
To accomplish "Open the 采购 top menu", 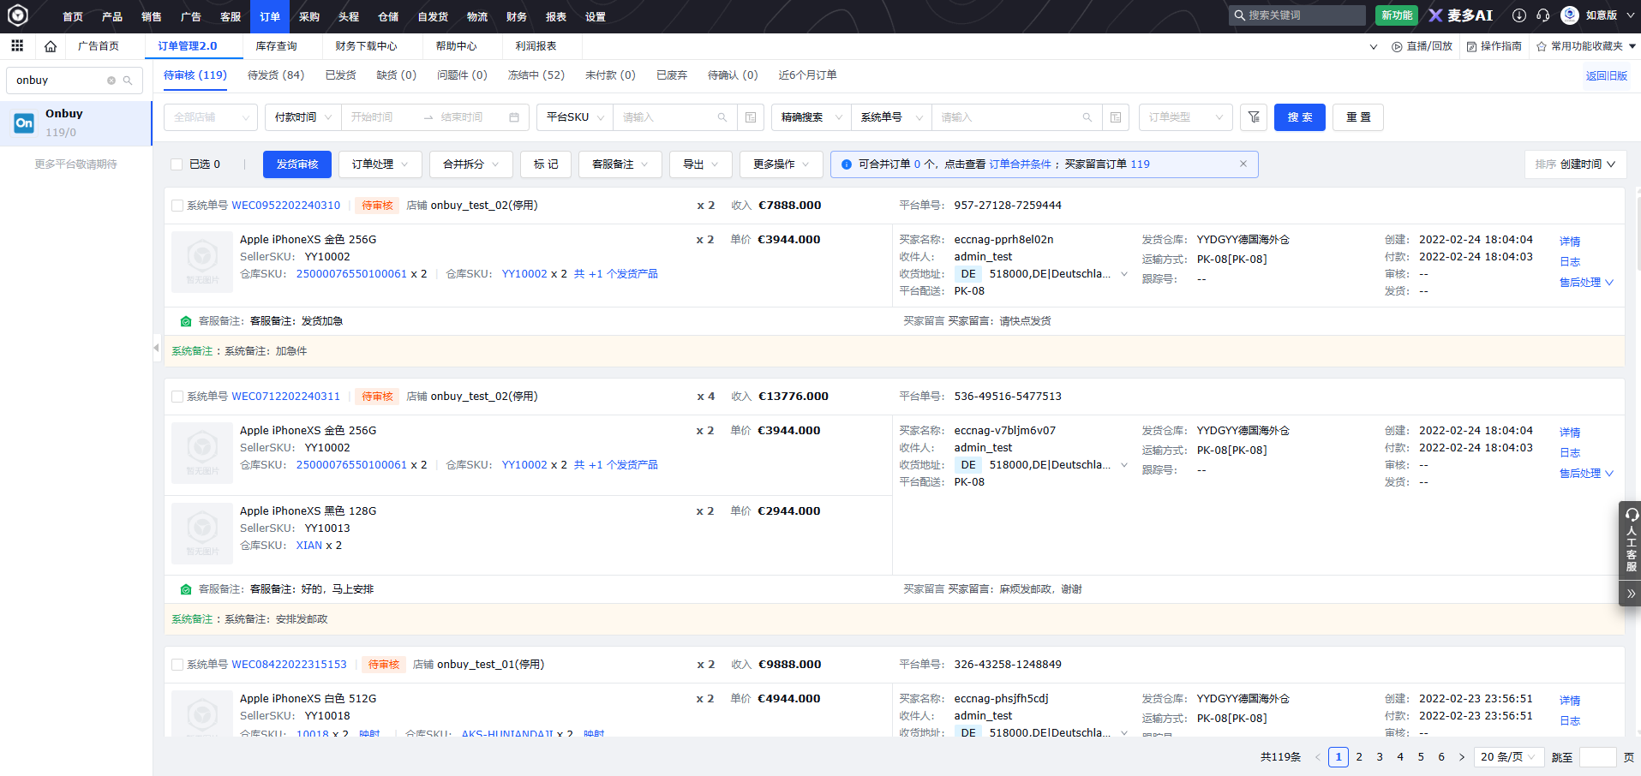I will (x=309, y=16).
